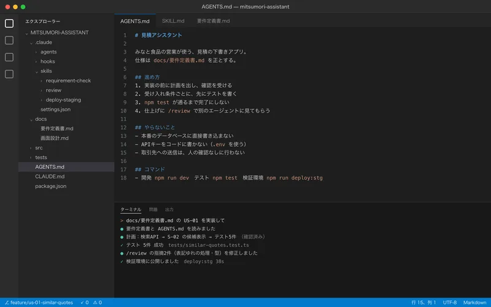Click 'npm run dev' in line 18
The width and height of the screenshot is (491, 307).
(x=172, y=178)
